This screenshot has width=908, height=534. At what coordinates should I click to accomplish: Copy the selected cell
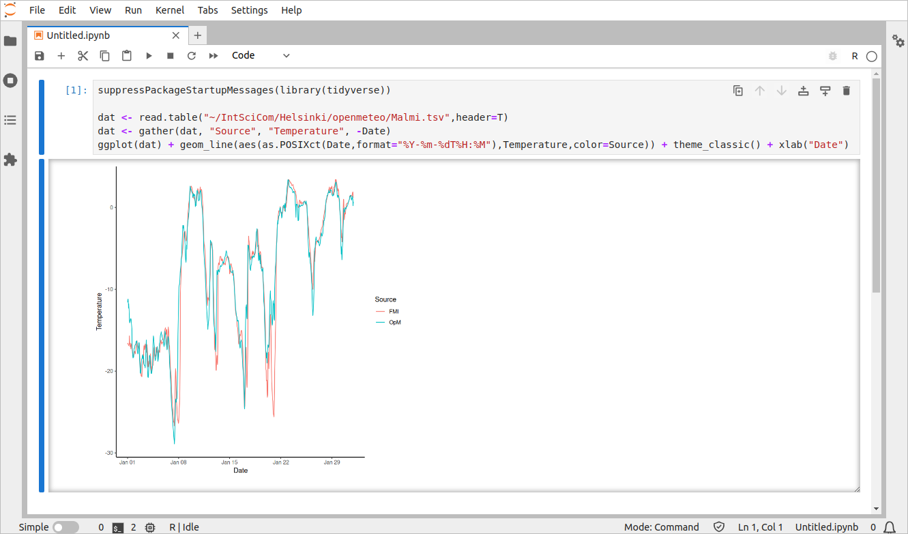point(105,56)
